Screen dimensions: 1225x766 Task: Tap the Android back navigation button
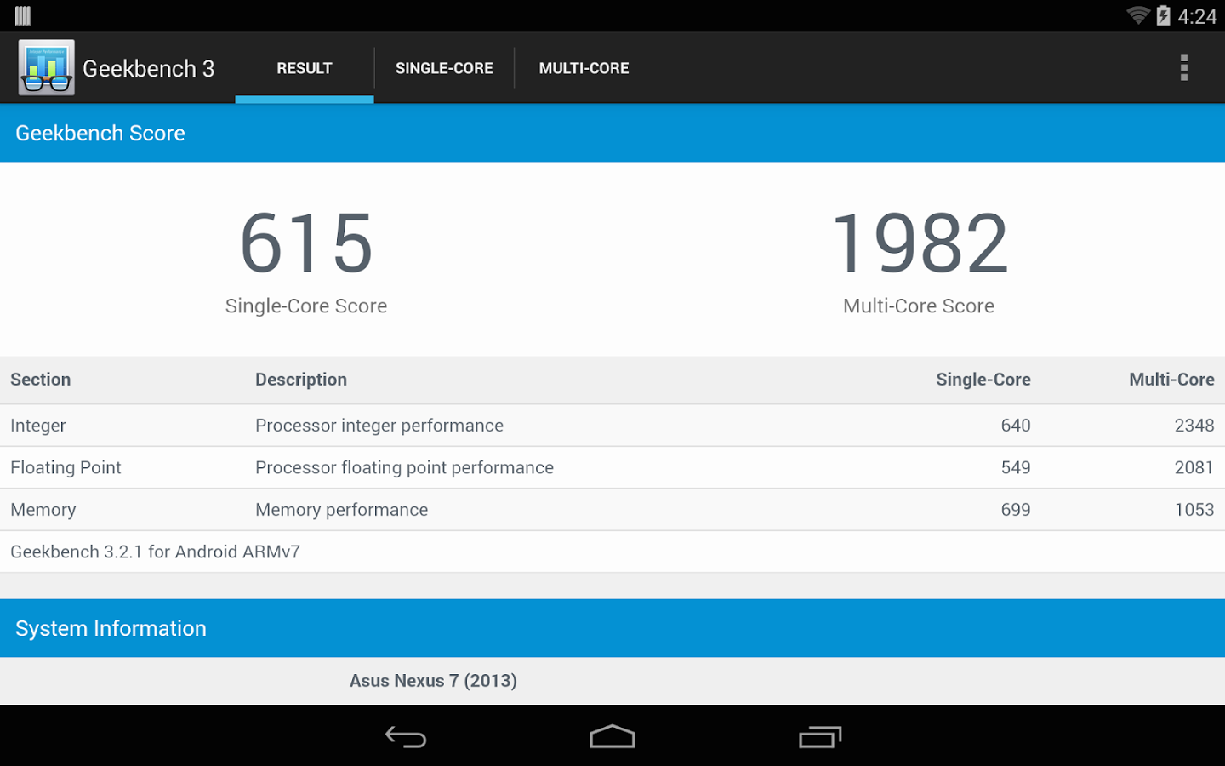pos(406,737)
